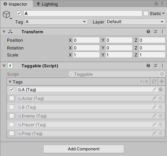The height and width of the screenshot is (156, 167).
Task: Click the plus icon to add tag
Action: (x=162, y=81)
